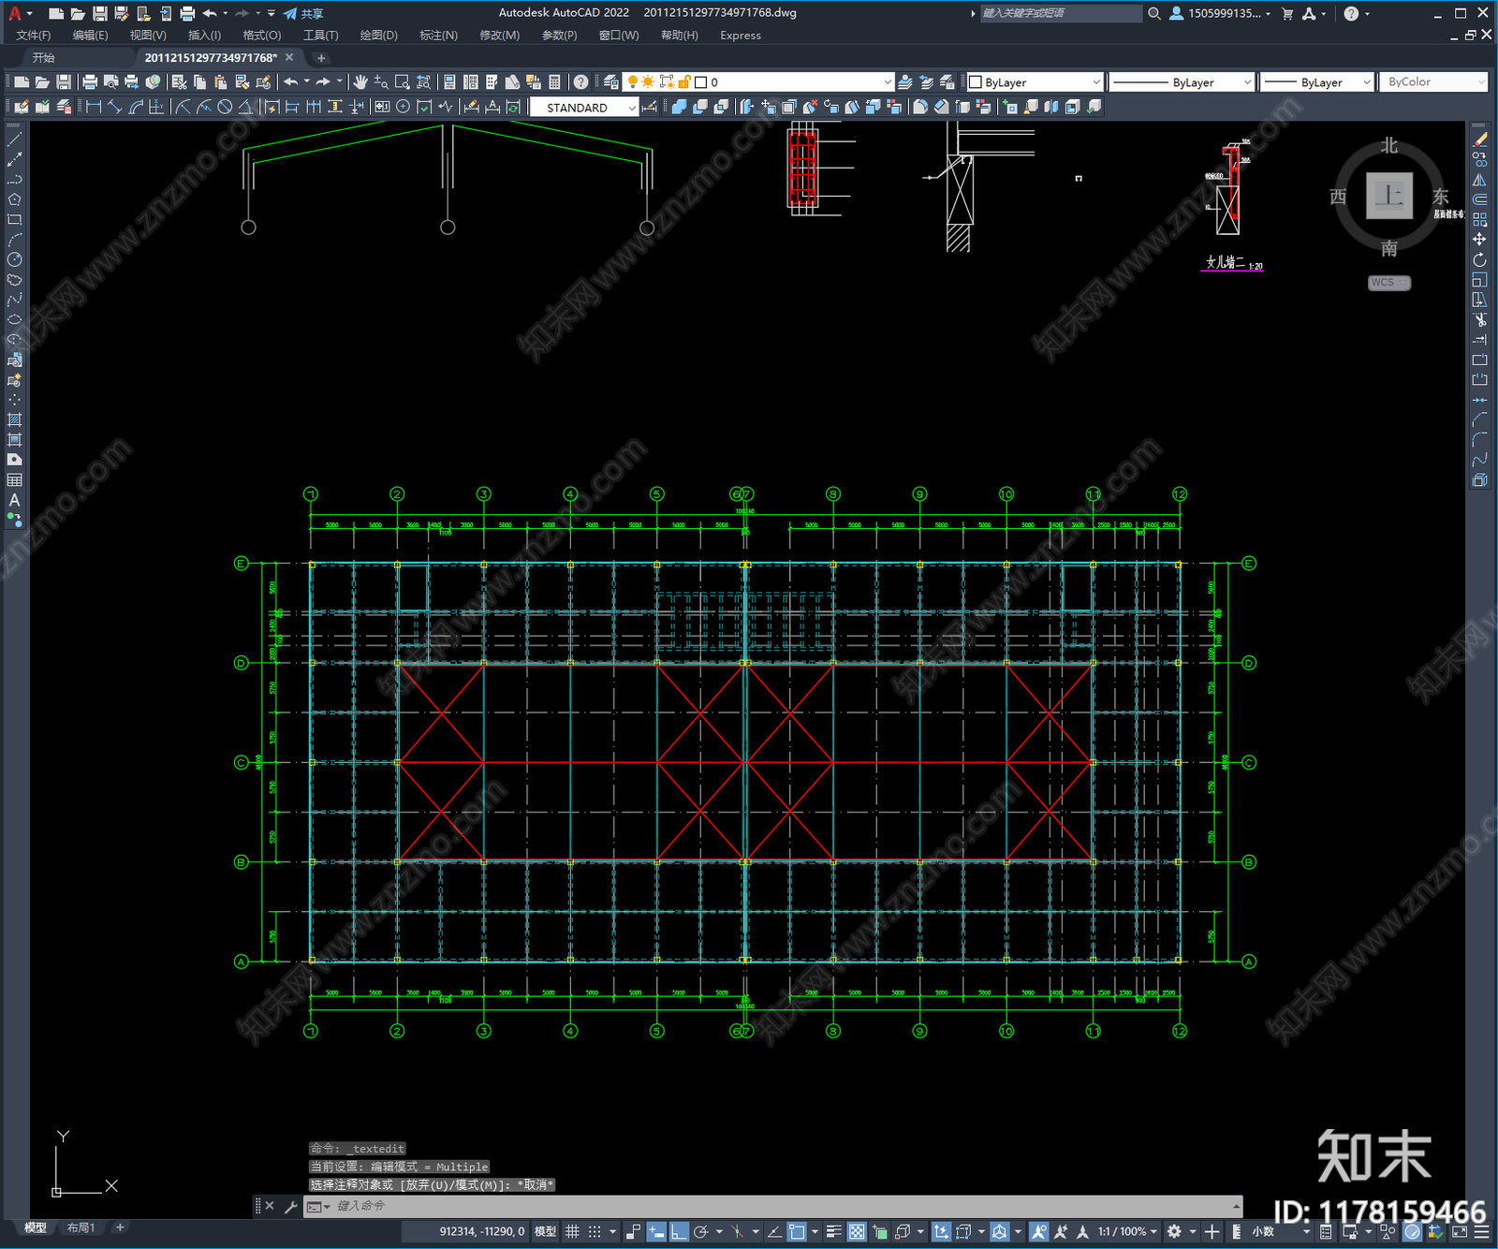
Task: Click the Zoom Window toolbar icon
Action: point(403,82)
